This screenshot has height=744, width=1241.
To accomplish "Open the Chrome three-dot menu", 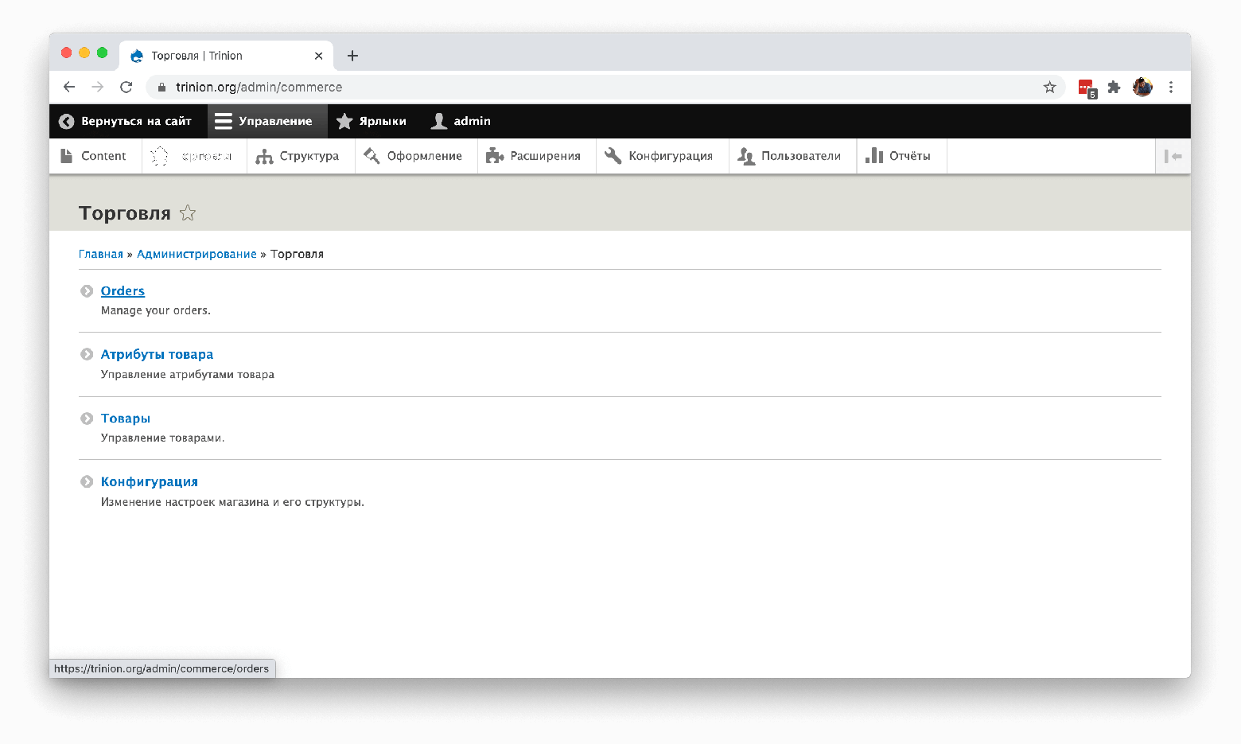I will click(1170, 87).
